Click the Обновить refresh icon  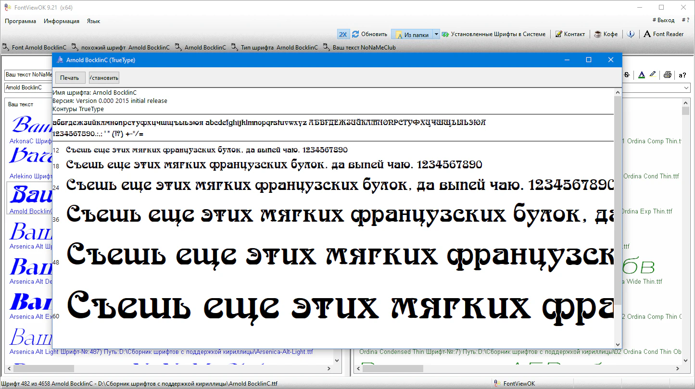(x=356, y=34)
